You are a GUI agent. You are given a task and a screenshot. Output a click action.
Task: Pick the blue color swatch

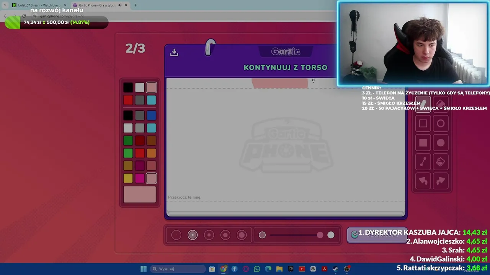coord(151,115)
